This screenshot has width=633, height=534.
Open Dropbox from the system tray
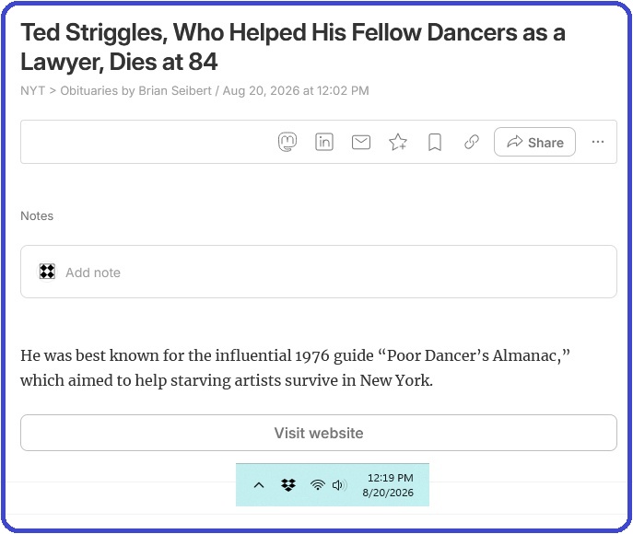(288, 485)
